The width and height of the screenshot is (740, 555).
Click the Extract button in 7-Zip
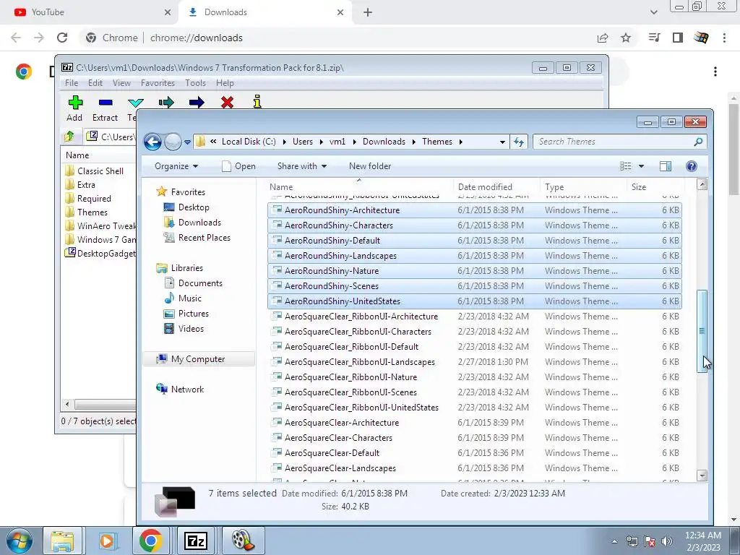pos(105,108)
